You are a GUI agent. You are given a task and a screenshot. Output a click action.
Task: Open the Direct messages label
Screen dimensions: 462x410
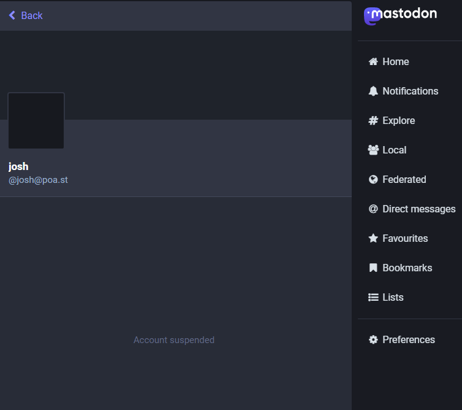tap(418, 209)
